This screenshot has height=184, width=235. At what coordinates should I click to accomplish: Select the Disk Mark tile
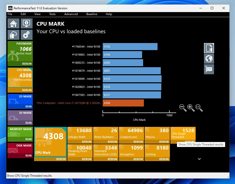pos(20,148)
